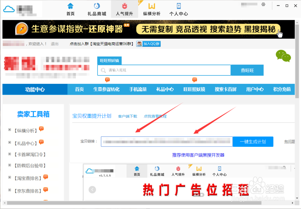Open 个人中心 phone icon
Image resolution: width=301 pixels, height=209 pixels.
[x=179, y=6]
